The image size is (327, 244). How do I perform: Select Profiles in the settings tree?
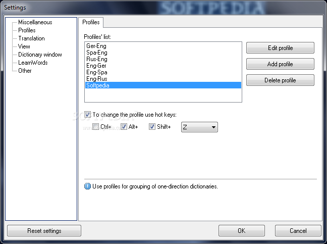pyautogui.click(x=27, y=30)
